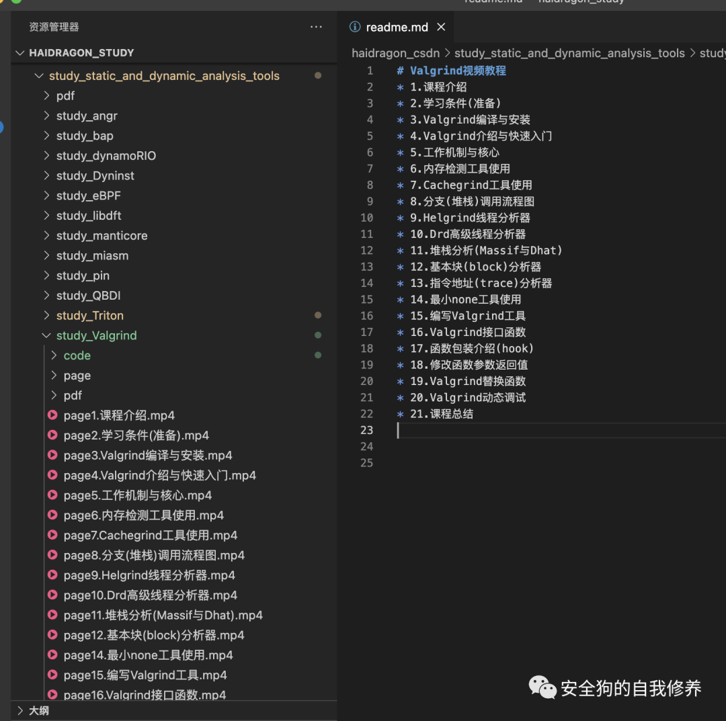726x721 pixels.
Task: Click video icon of page6.内存检测工具使用.mp4
Action: (52, 515)
